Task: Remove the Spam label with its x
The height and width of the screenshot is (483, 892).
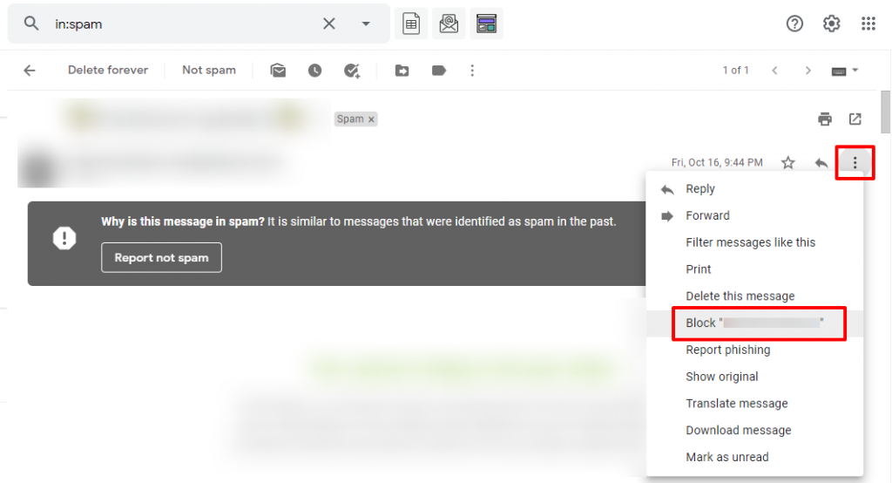Action: (x=371, y=119)
